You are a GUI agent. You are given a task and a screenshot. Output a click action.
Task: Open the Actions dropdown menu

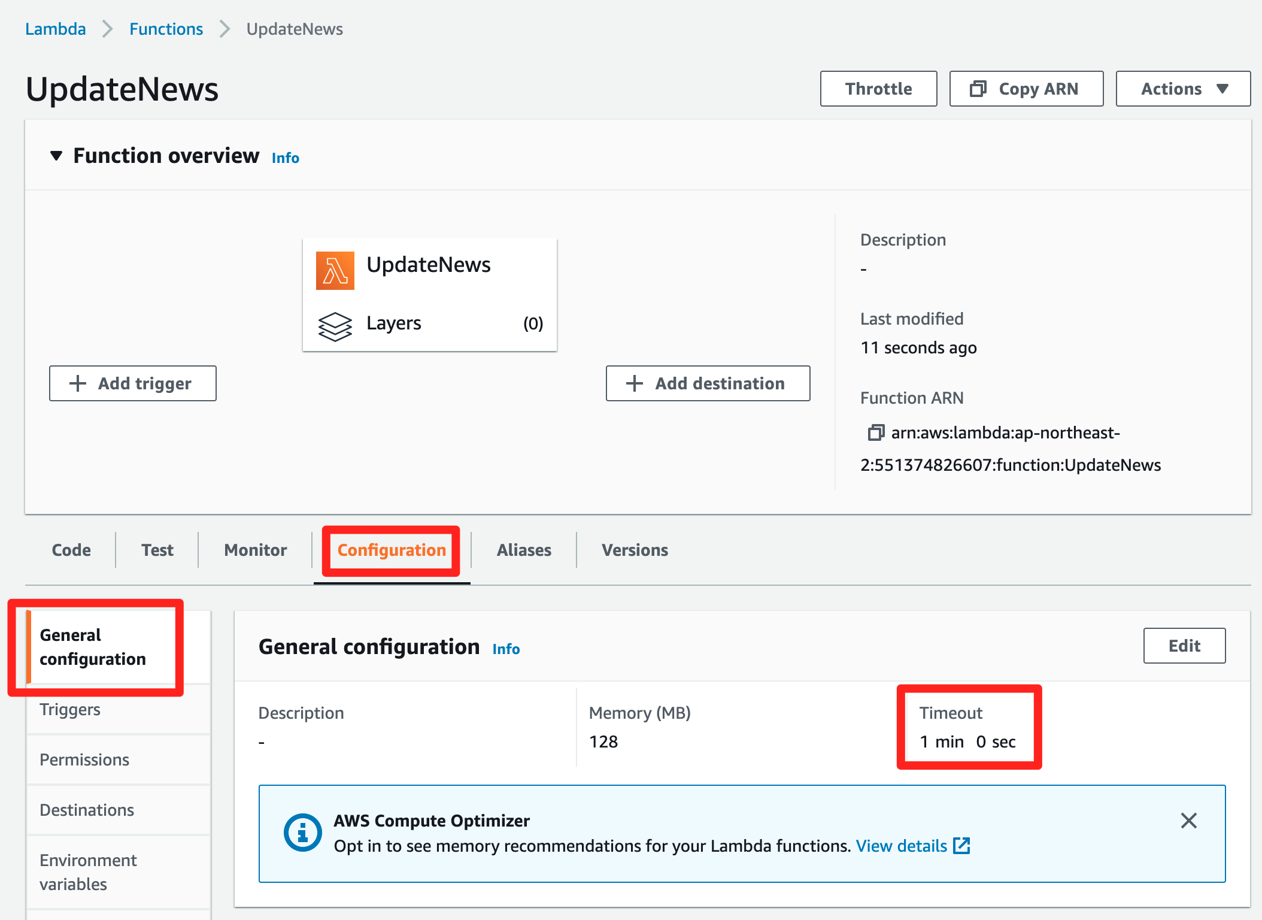pos(1183,89)
